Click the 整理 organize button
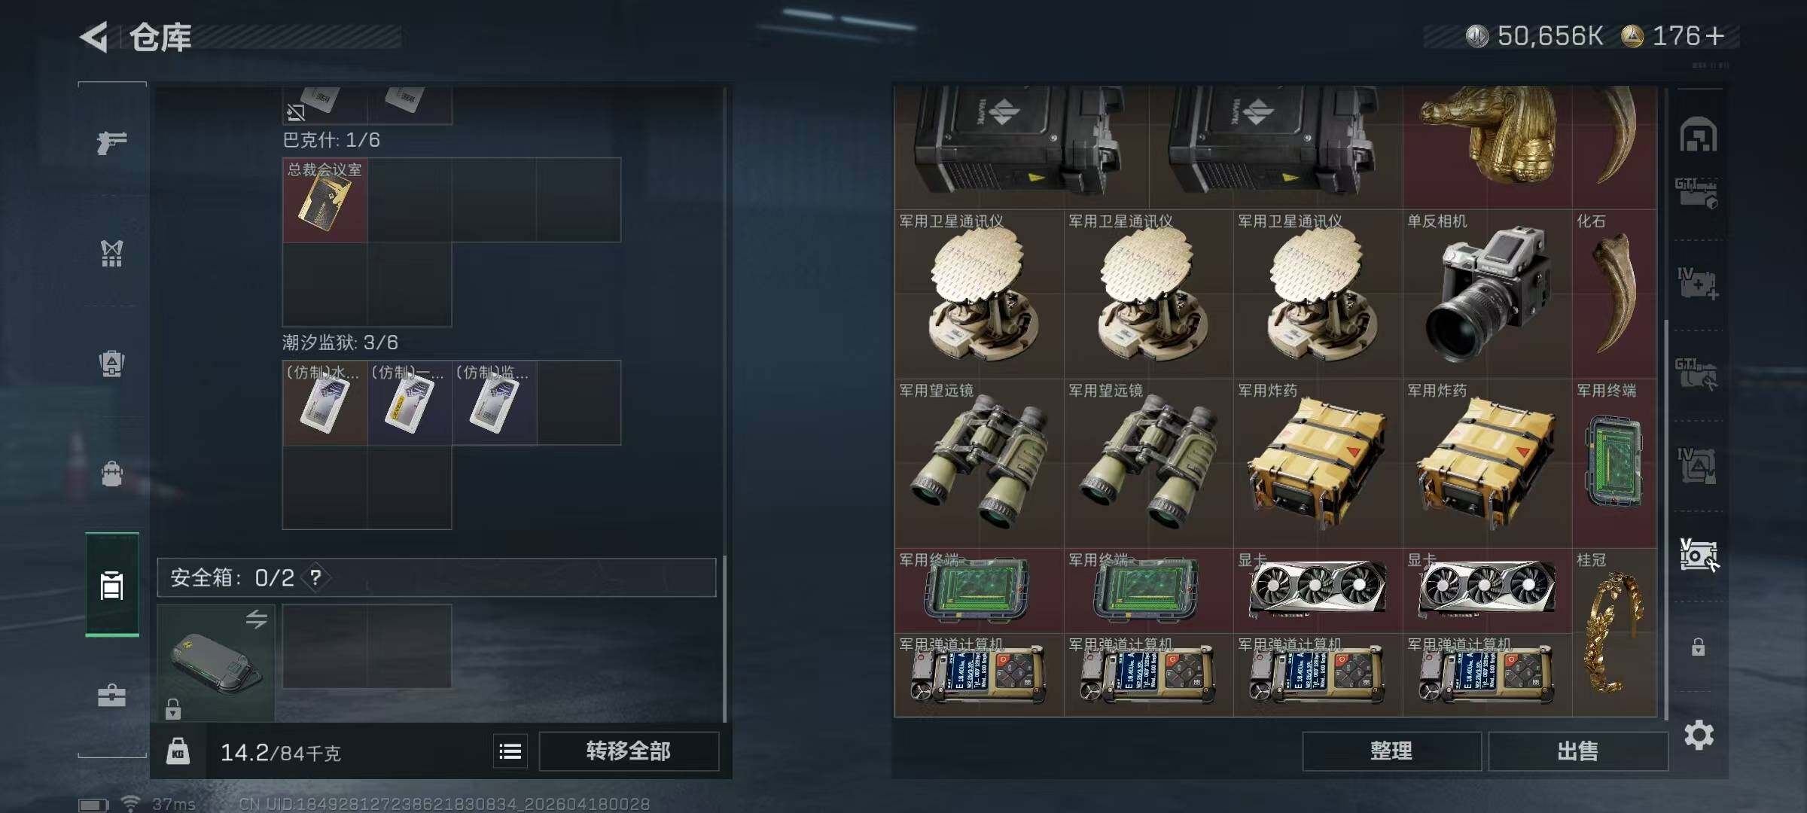 (x=1391, y=751)
